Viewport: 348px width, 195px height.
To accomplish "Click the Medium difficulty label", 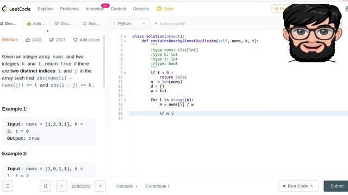I will click(x=10, y=40).
